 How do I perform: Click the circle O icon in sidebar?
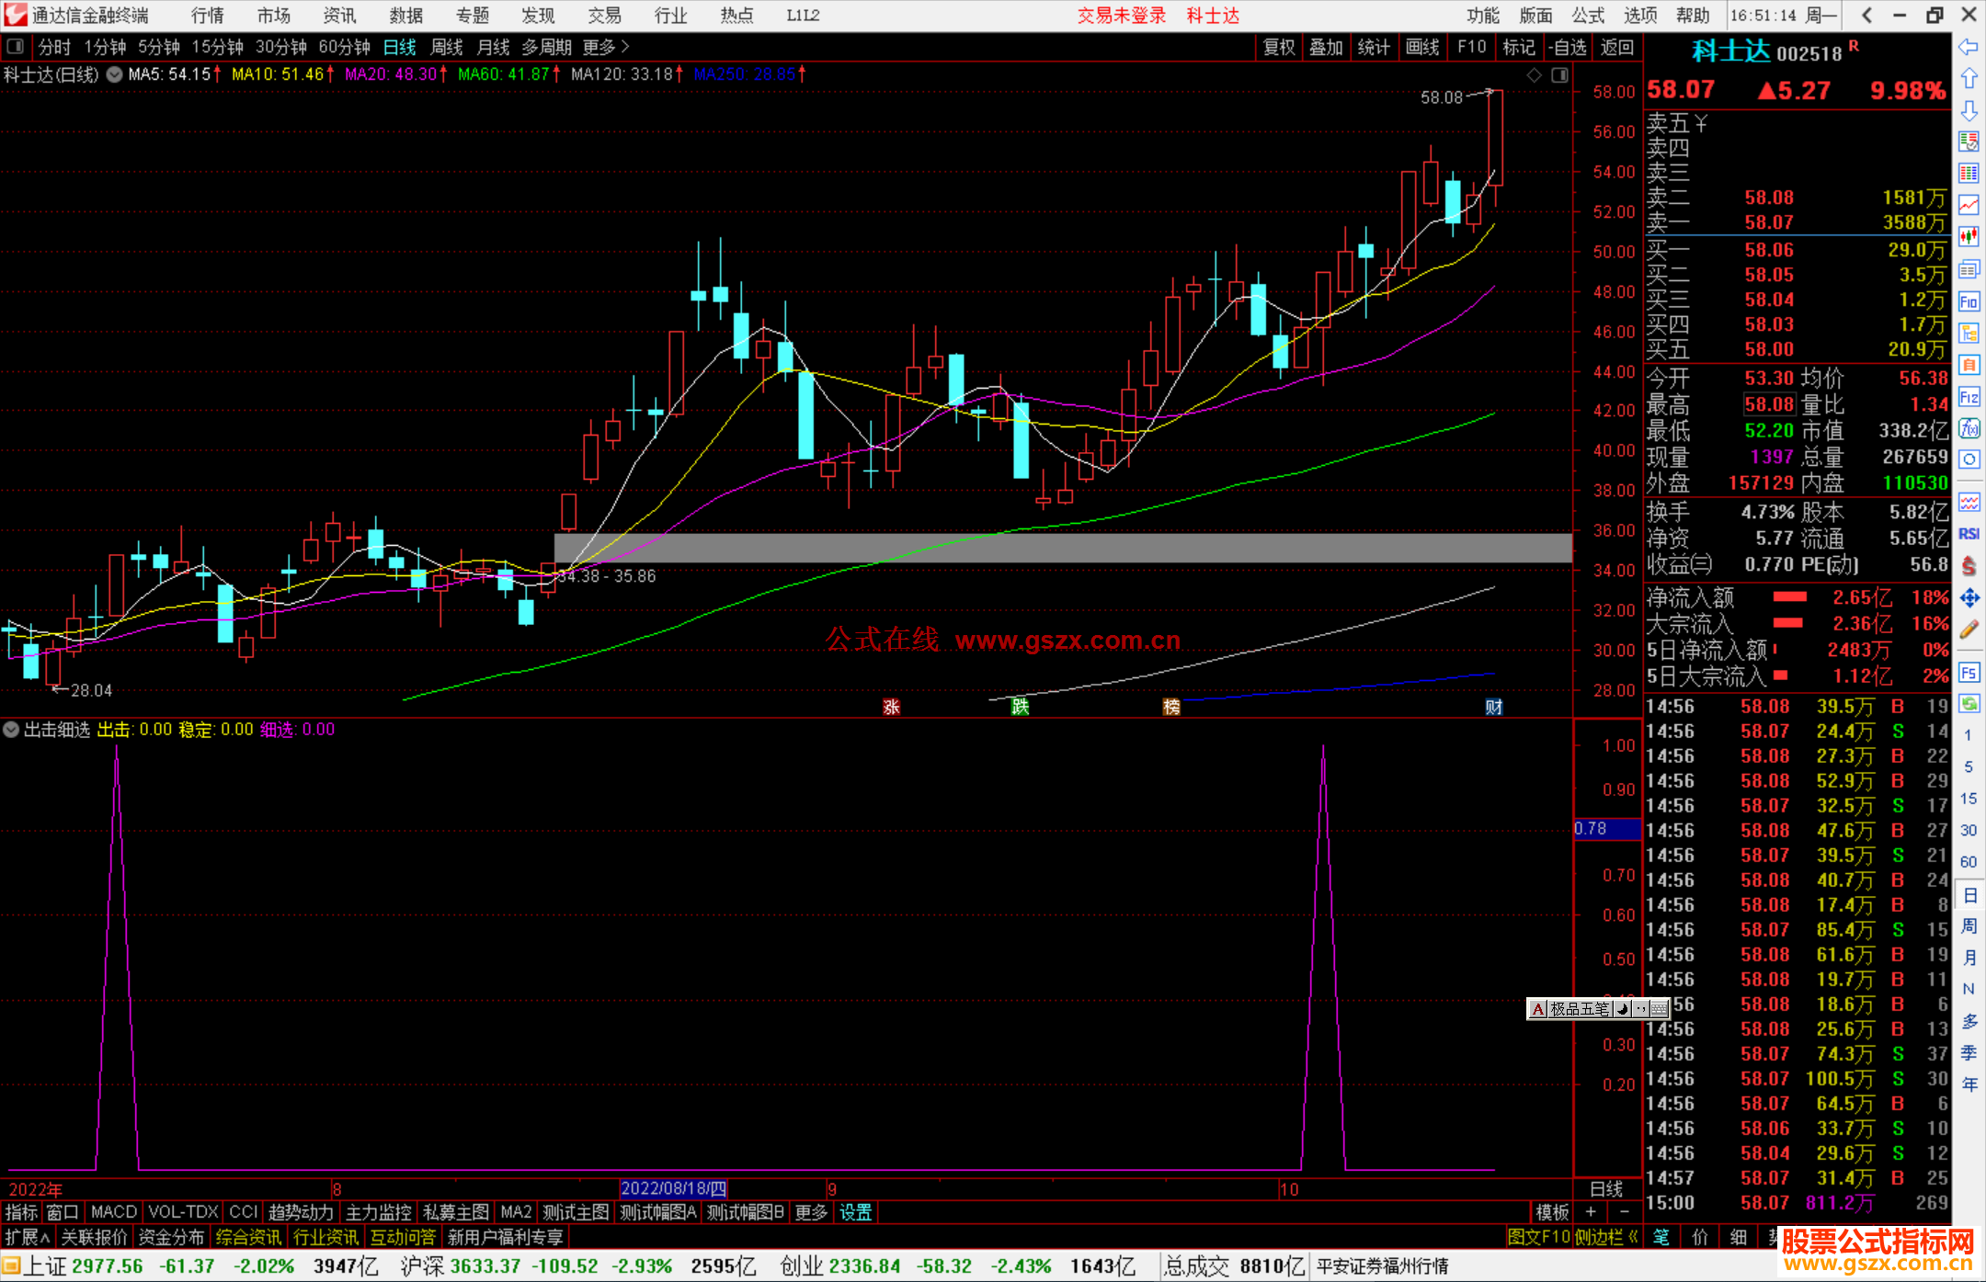tap(1969, 459)
